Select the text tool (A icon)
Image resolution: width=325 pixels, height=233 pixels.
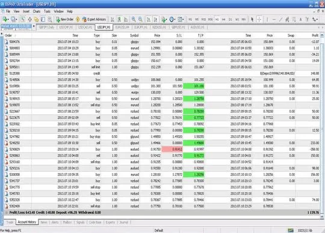[300, 19]
